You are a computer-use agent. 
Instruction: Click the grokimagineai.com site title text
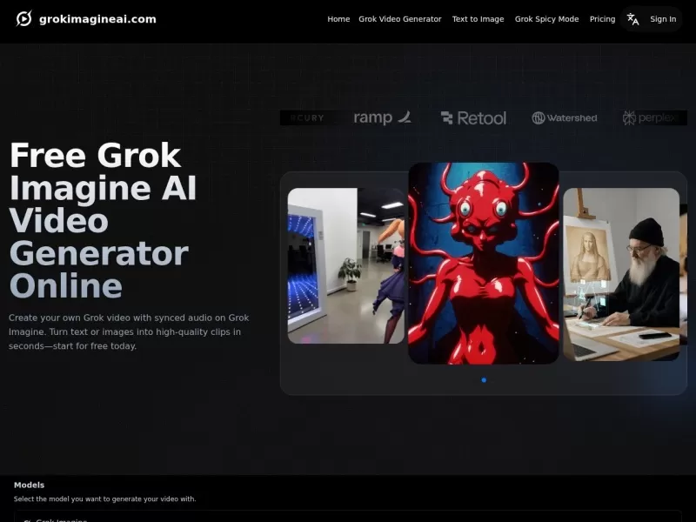tap(96, 18)
